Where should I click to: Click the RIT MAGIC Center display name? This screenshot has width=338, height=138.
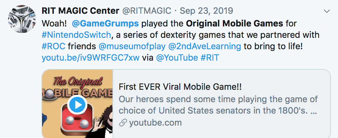point(80,11)
